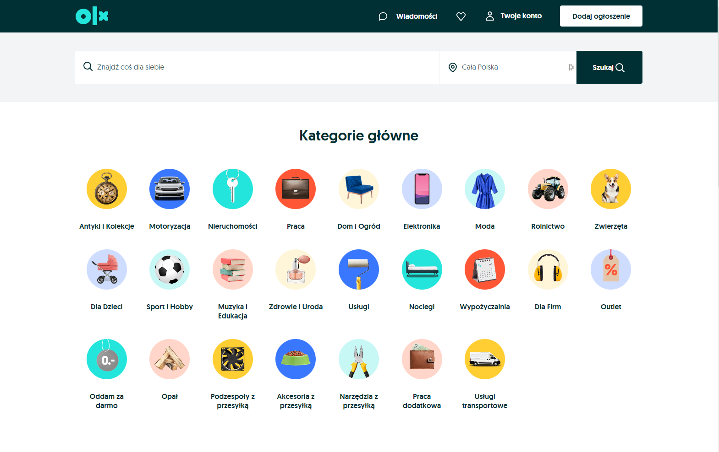Click the Dodaj ogłoszenie button
Screen dimensions: 719x452
pyautogui.click(x=601, y=16)
